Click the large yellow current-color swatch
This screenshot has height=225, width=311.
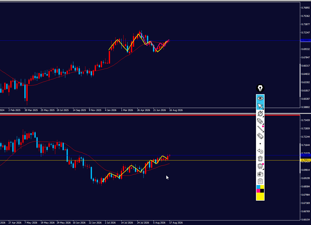260,197
